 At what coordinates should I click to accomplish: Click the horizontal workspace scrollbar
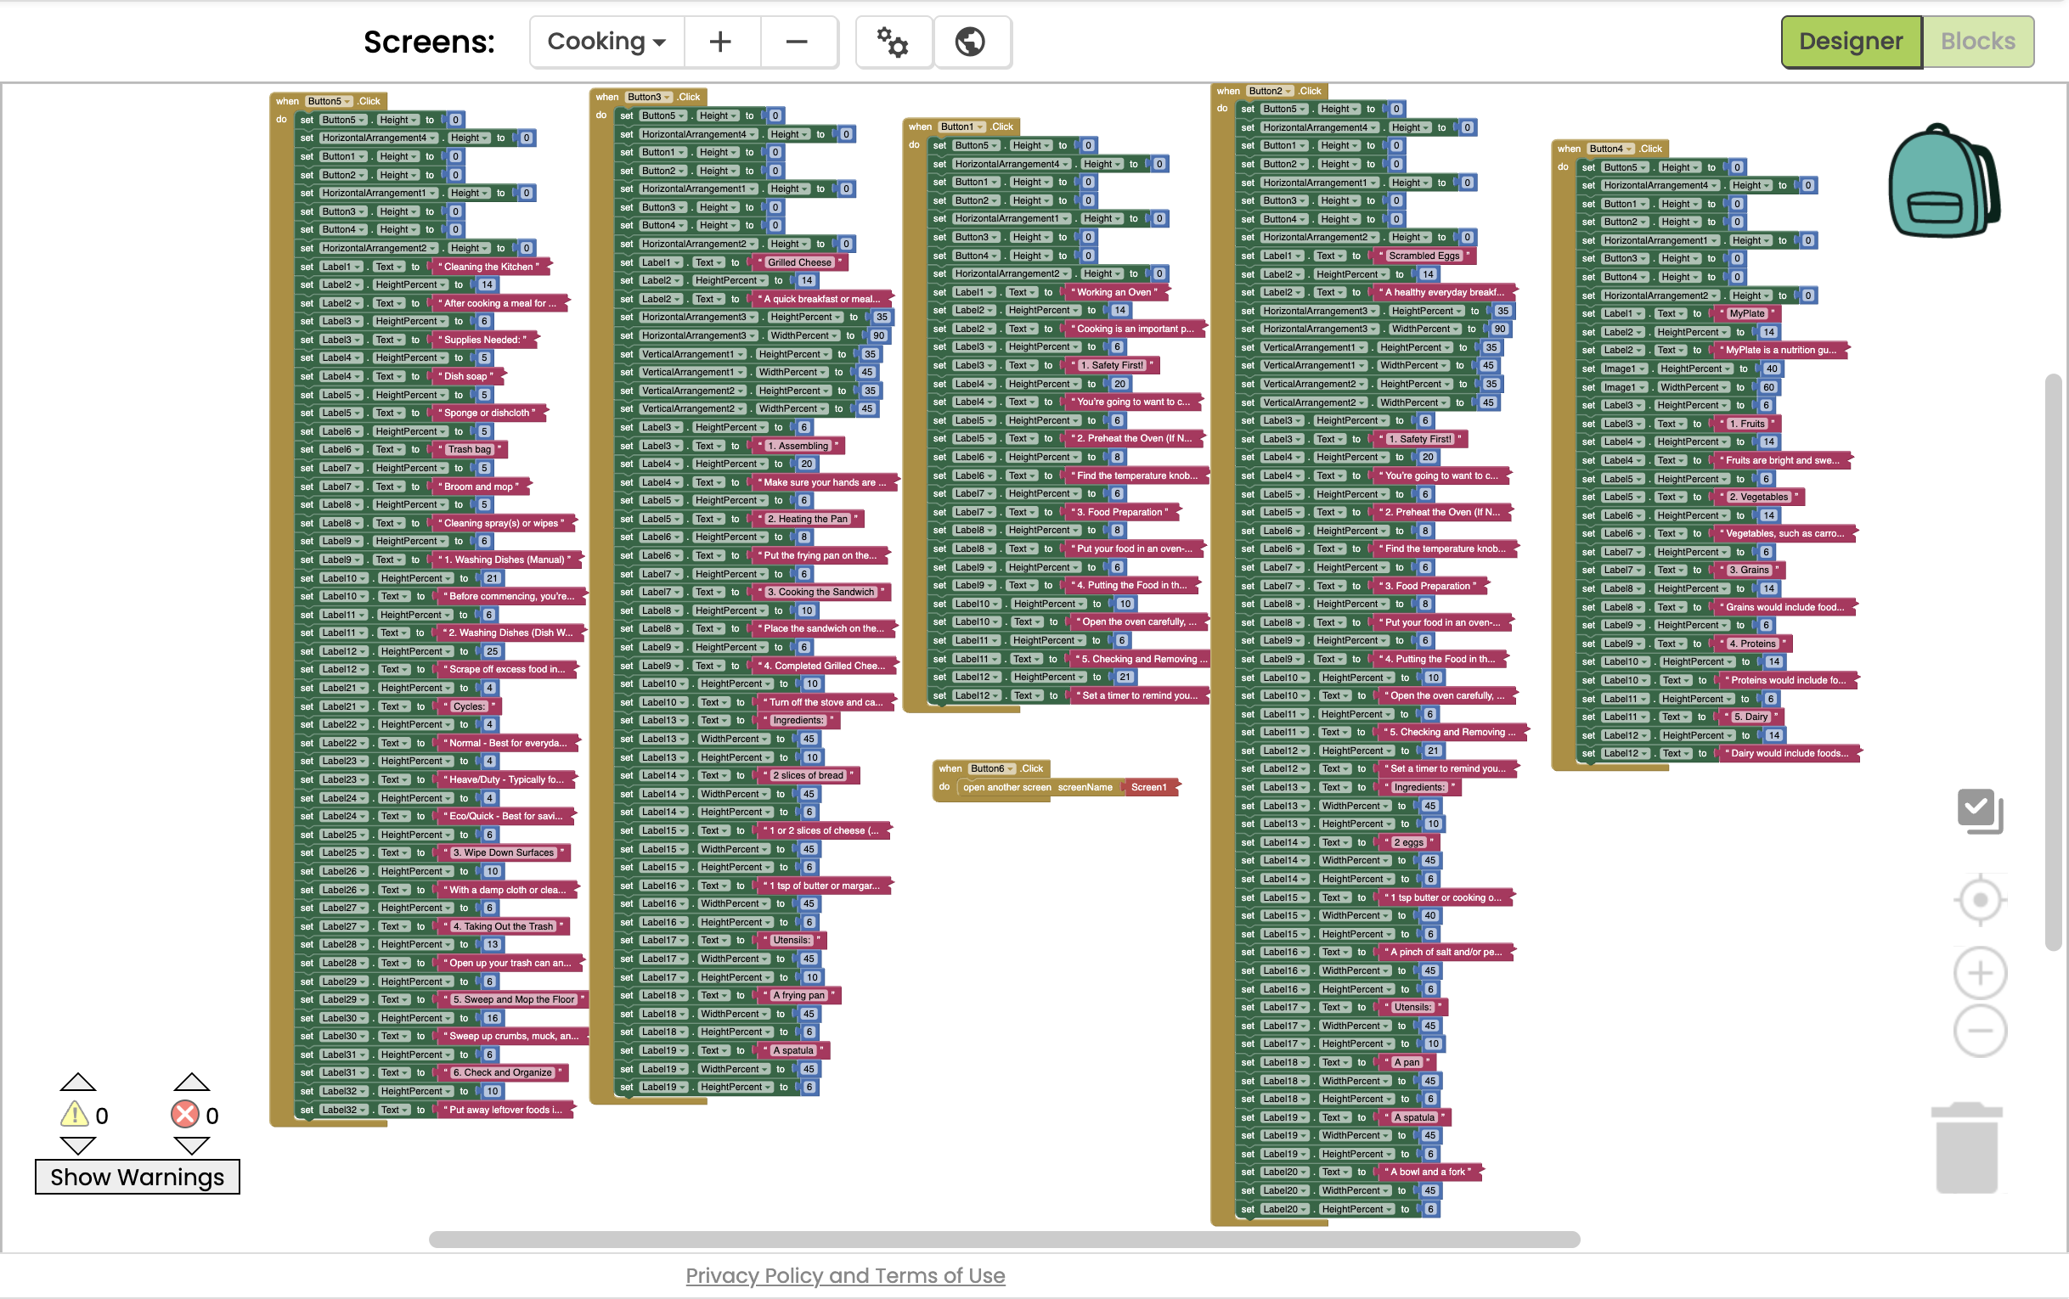click(1004, 1239)
